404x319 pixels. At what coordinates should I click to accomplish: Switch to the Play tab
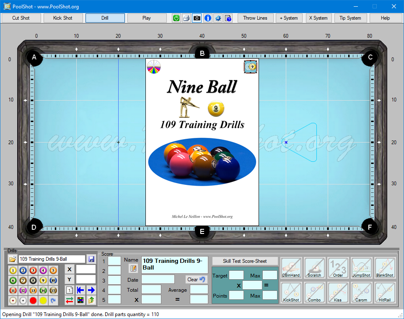[147, 18]
